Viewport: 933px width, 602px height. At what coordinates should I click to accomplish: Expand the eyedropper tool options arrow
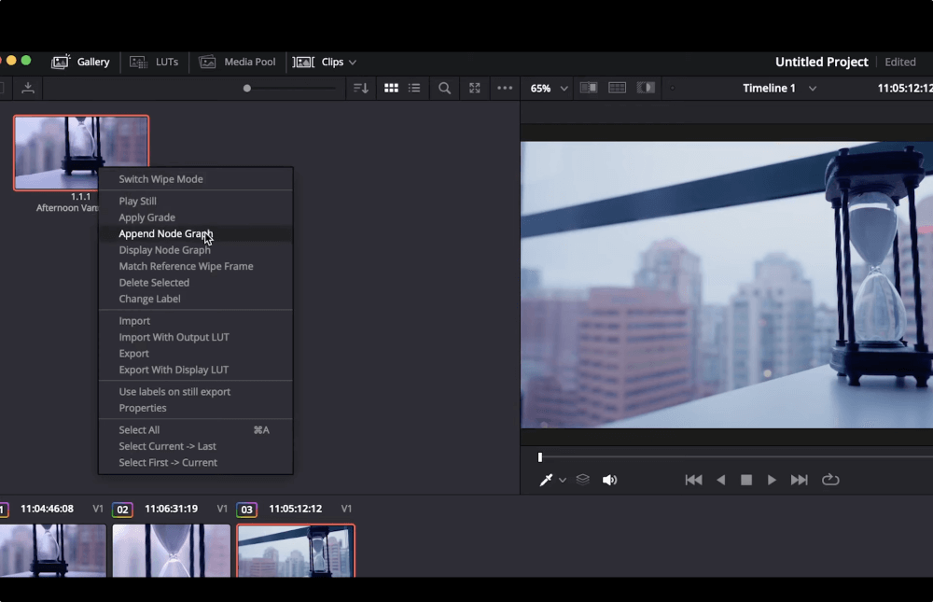pos(563,480)
